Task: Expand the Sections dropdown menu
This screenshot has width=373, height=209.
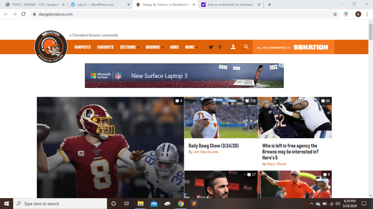Action: tap(129, 47)
